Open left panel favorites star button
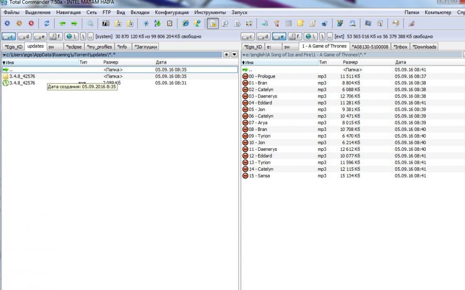Viewport: 465px width, 290px height. (x=227, y=55)
